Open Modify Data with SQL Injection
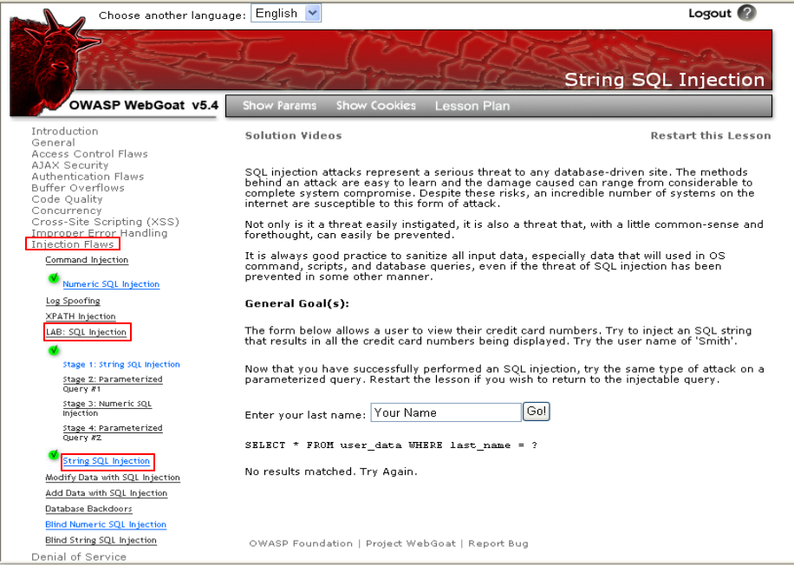Viewport: 794px width, 565px height. [113, 477]
